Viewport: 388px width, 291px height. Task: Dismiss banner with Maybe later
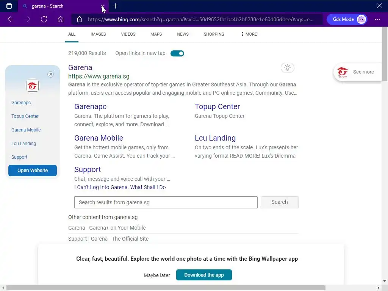[x=156, y=275]
